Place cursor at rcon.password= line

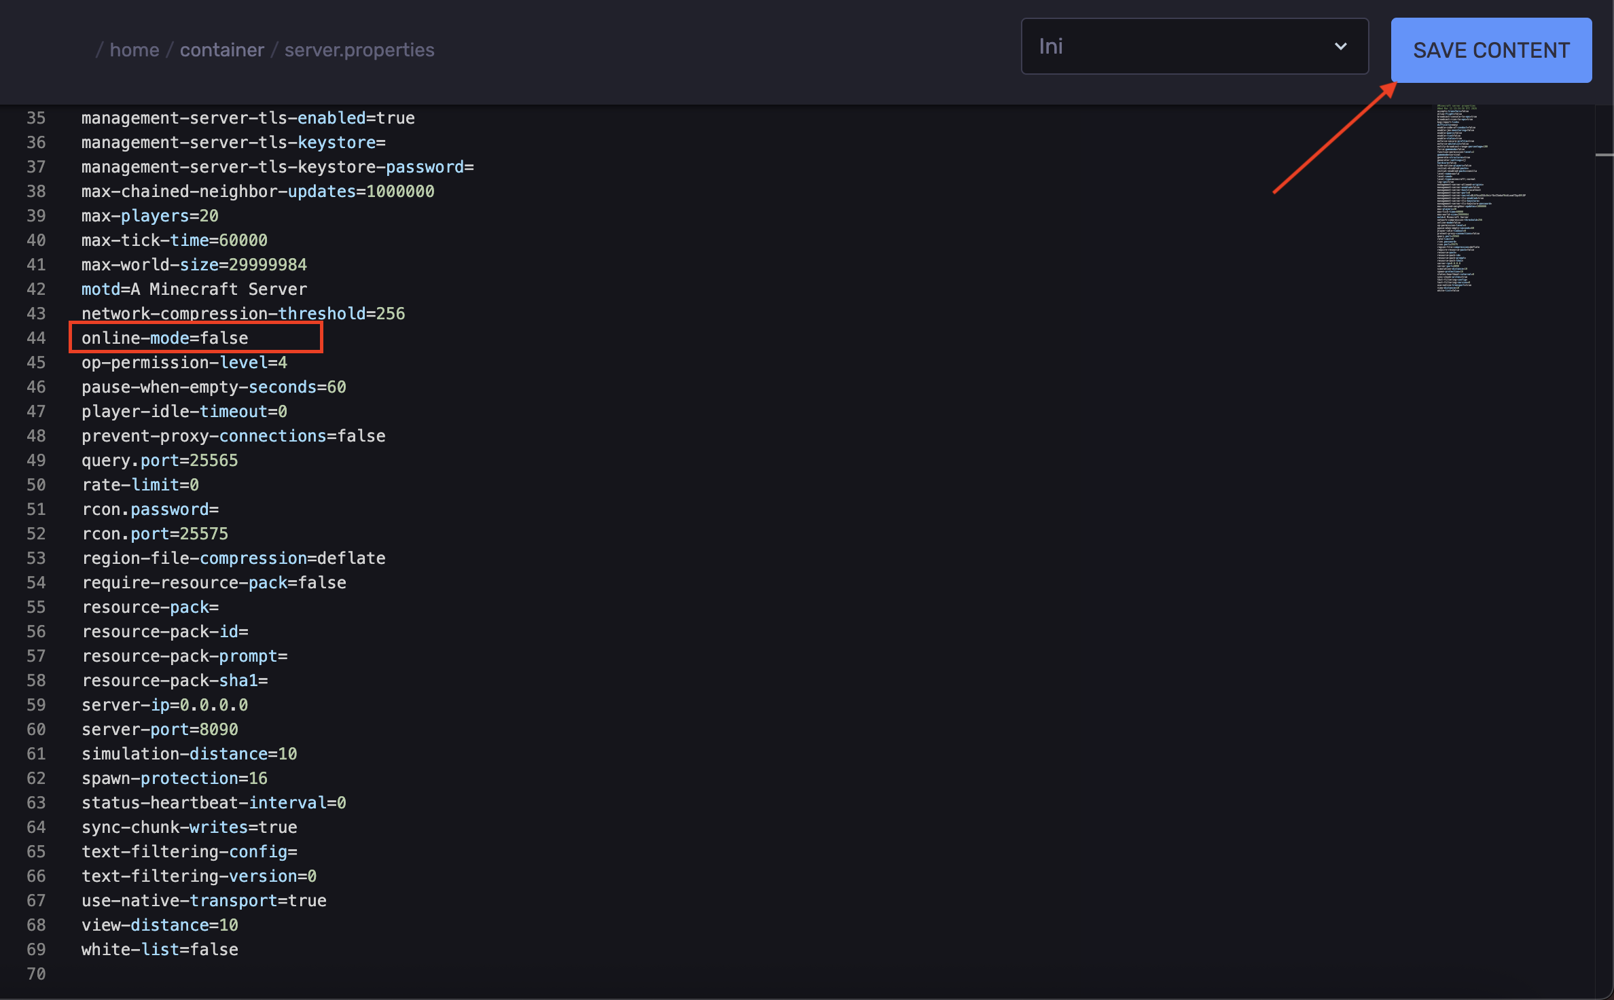point(150,509)
